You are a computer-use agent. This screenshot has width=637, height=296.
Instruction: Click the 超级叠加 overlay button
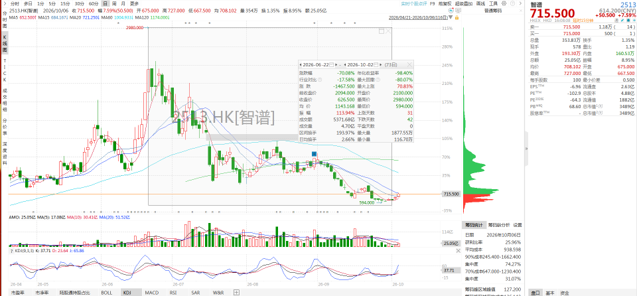click(x=464, y=3)
